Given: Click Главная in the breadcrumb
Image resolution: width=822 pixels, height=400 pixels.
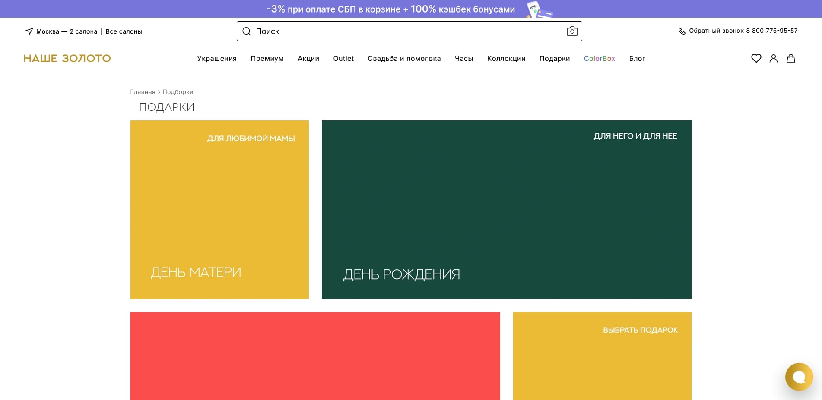Looking at the screenshot, I should coord(143,92).
